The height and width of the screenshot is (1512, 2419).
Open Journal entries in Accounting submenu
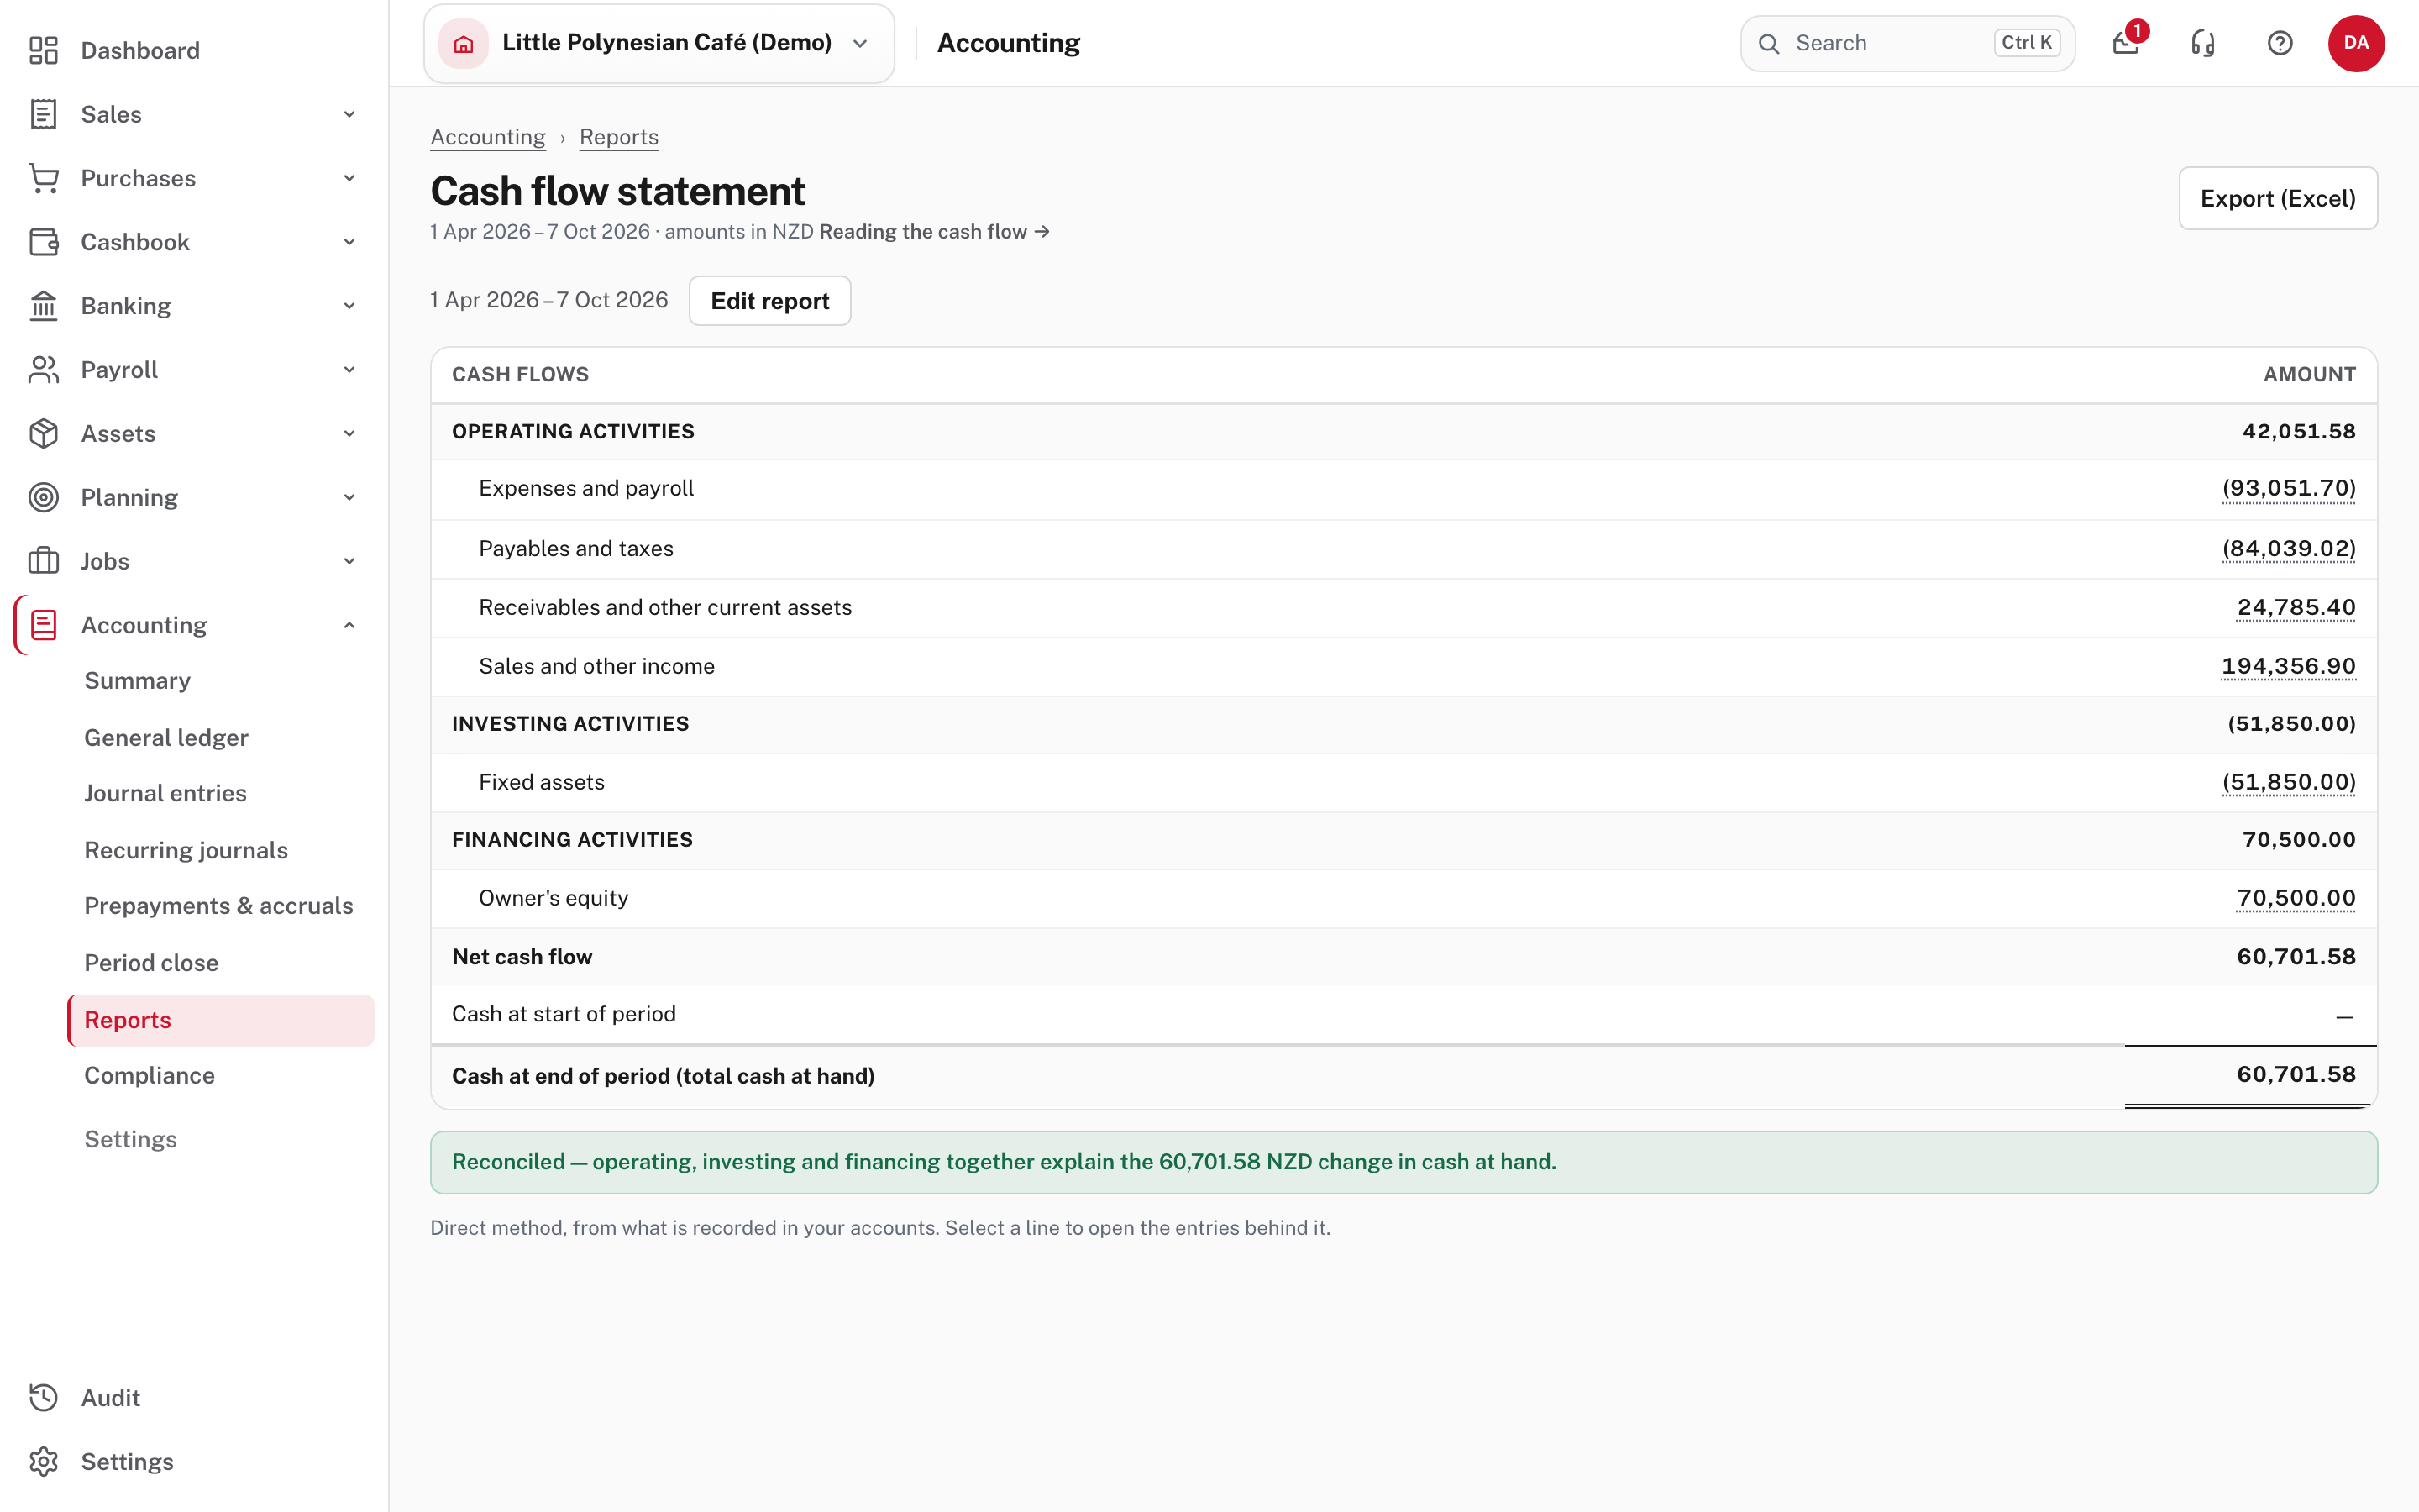coord(165,793)
